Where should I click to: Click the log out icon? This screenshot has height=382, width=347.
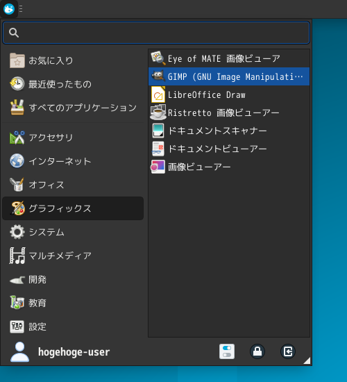pyautogui.click(x=288, y=351)
